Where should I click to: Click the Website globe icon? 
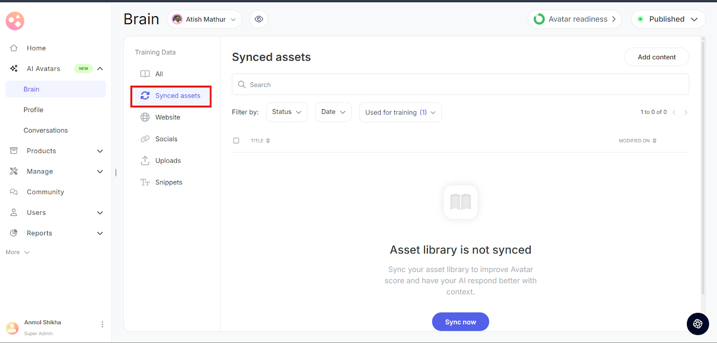[145, 117]
